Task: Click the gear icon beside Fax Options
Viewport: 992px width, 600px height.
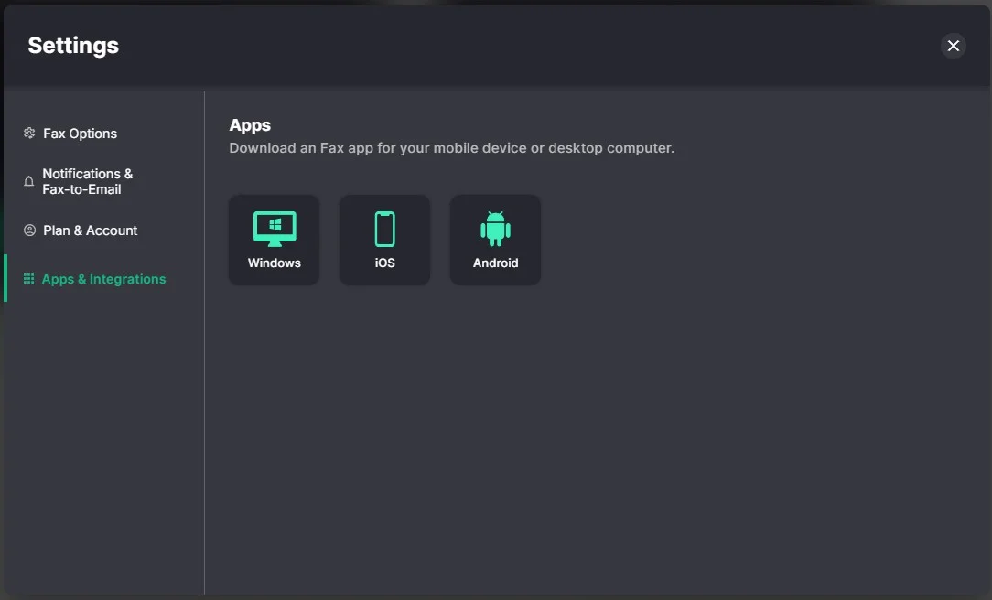Action: (x=29, y=134)
